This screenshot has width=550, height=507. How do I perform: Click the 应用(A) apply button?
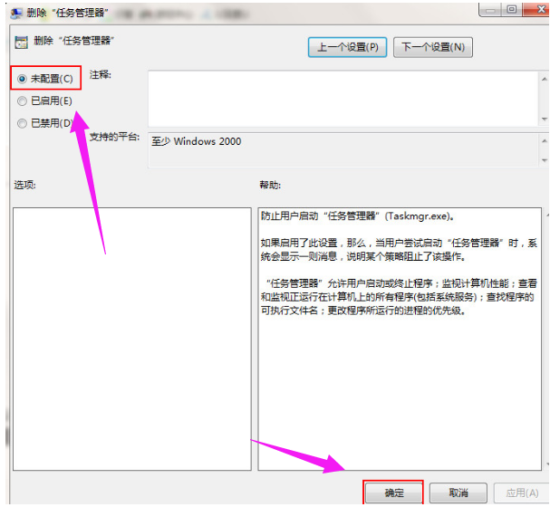[518, 493]
